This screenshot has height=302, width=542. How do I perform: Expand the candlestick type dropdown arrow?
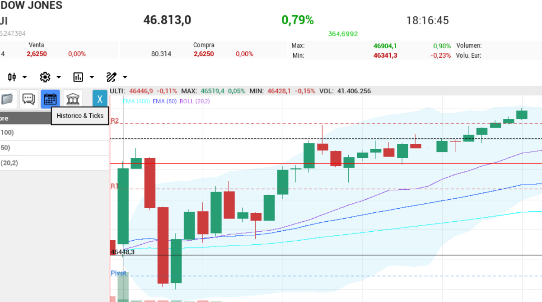pyautogui.click(x=25, y=77)
